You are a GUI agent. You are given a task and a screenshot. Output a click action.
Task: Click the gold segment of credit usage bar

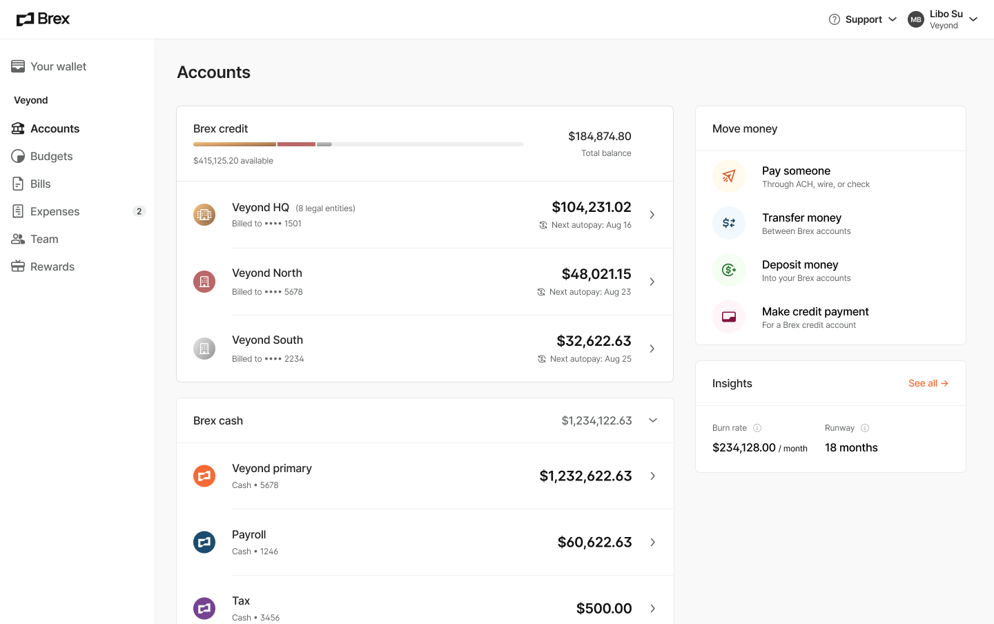tap(235, 144)
